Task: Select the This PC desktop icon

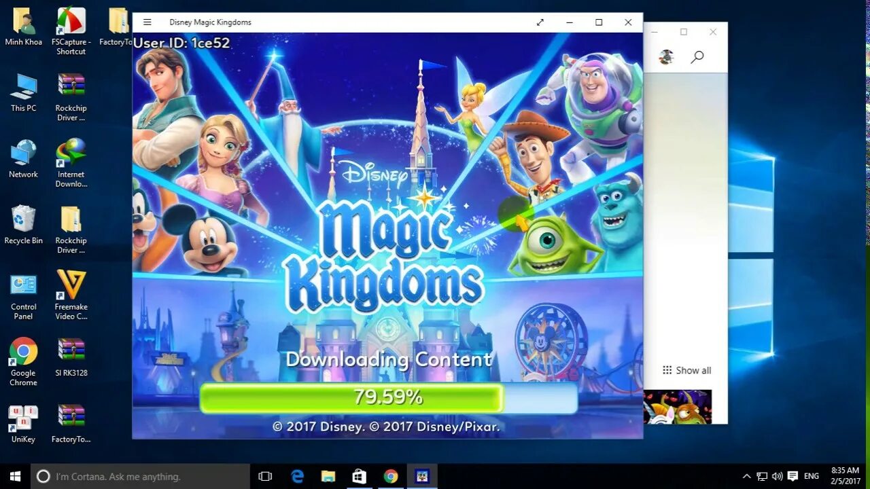Action: pos(24,93)
